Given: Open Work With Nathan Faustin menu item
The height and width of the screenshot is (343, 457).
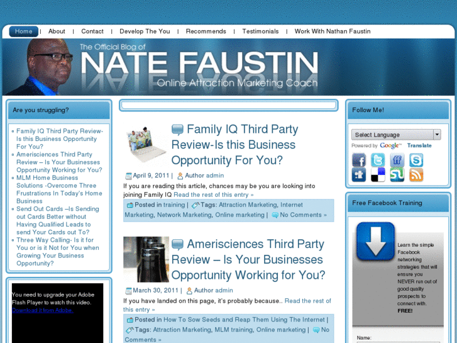Looking at the screenshot, I should pos(333,31).
